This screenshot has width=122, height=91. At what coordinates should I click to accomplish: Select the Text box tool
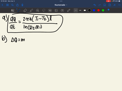62,10
